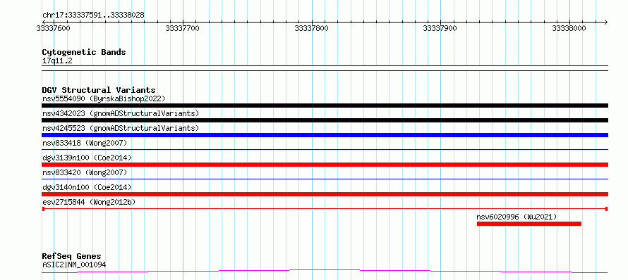Click the thin red line for esv2715844

click(x=325, y=209)
